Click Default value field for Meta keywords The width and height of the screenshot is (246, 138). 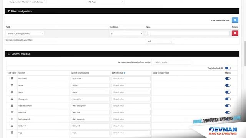(131, 119)
